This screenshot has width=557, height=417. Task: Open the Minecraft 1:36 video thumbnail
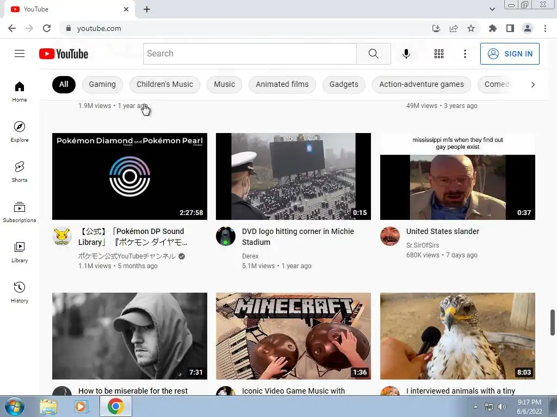click(293, 336)
